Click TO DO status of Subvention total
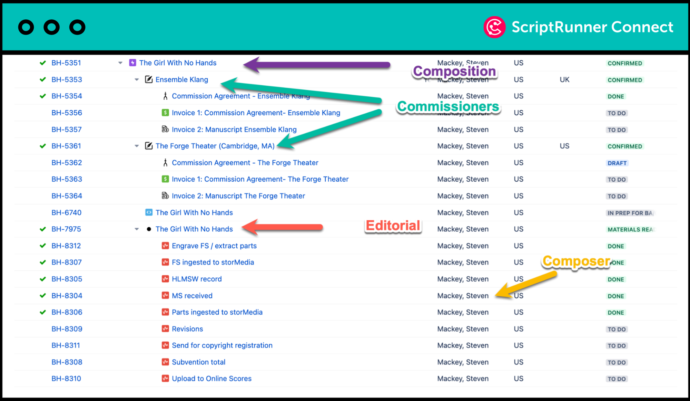The width and height of the screenshot is (690, 401). 617,362
